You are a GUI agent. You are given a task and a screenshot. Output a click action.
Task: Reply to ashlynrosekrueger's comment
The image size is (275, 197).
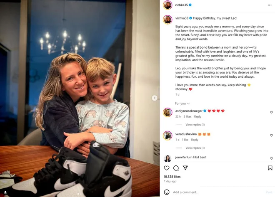click(197, 116)
